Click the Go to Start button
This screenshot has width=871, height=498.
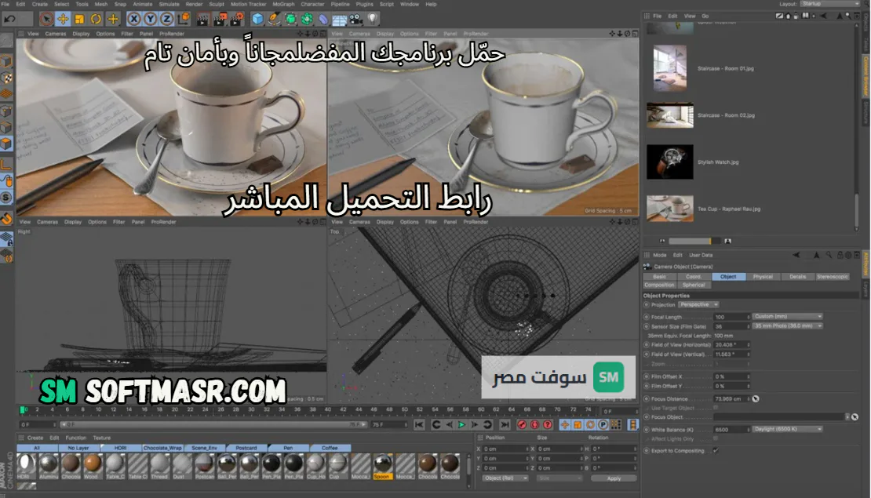tap(419, 425)
